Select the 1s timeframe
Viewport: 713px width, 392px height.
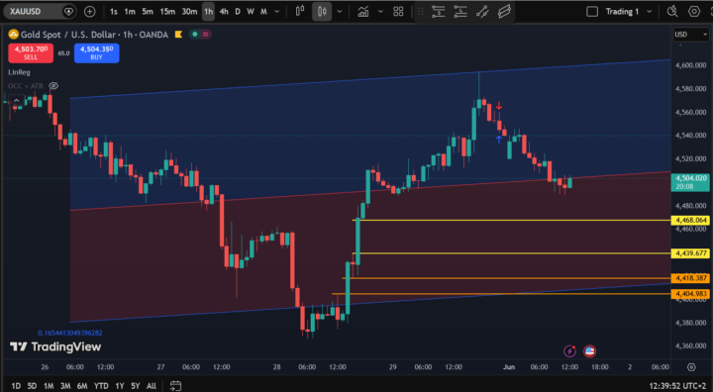(x=114, y=12)
